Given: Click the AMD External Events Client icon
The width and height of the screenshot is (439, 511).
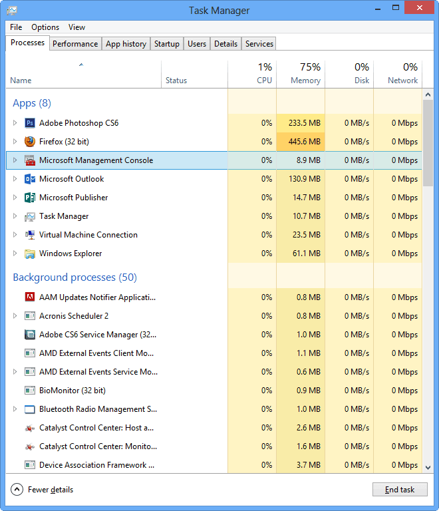Looking at the screenshot, I should [x=30, y=353].
